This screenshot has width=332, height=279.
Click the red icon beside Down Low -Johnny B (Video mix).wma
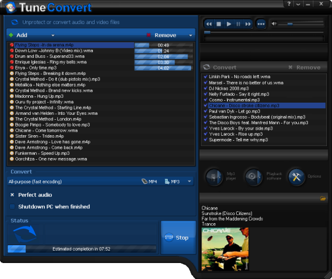12,50
